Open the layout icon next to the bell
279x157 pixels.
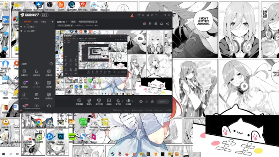pyautogui.click(x=156, y=24)
